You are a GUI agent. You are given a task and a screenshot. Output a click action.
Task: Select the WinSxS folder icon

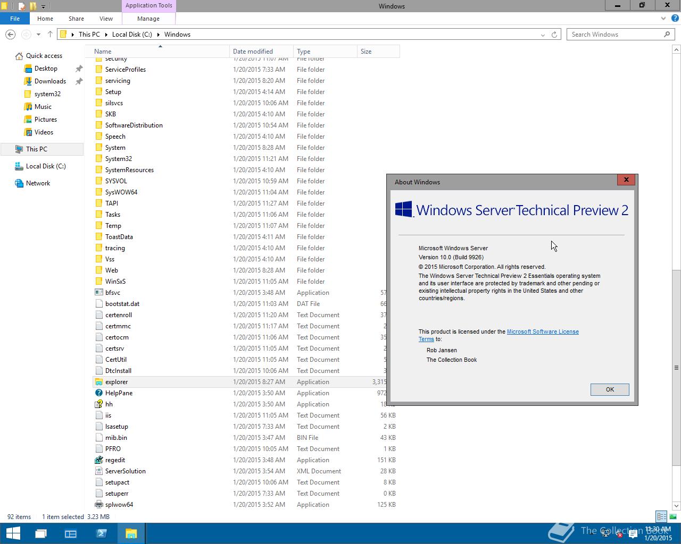[98, 281]
